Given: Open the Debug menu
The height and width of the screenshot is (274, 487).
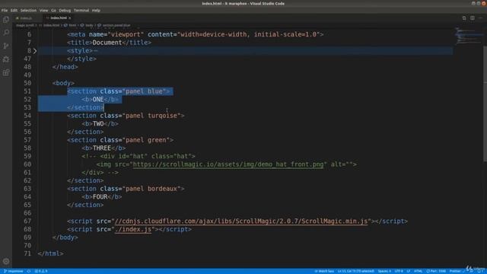Looking at the screenshot, I should (x=65, y=10).
